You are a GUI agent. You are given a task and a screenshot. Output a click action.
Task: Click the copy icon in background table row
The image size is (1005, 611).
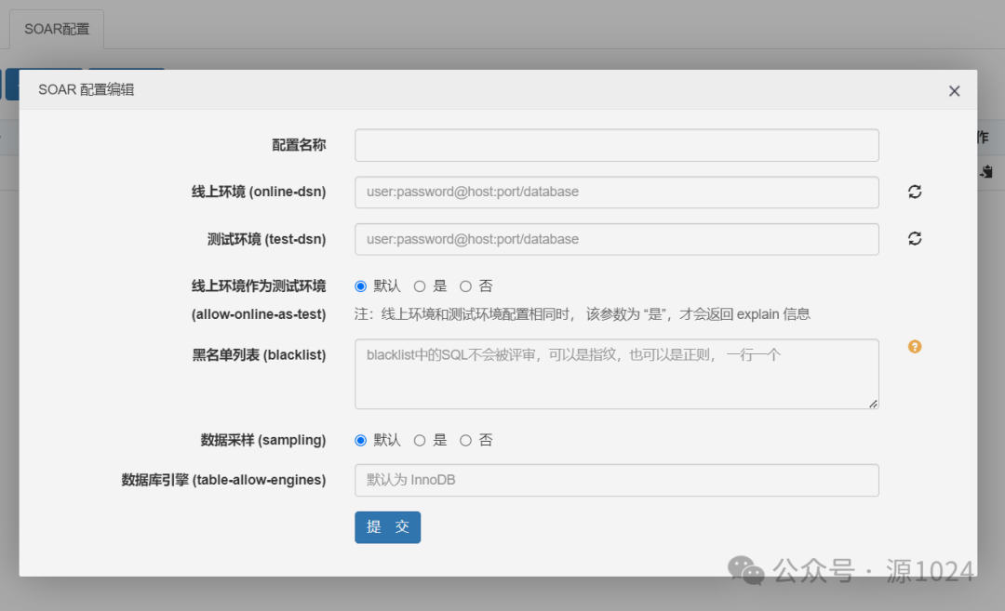click(986, 171)
